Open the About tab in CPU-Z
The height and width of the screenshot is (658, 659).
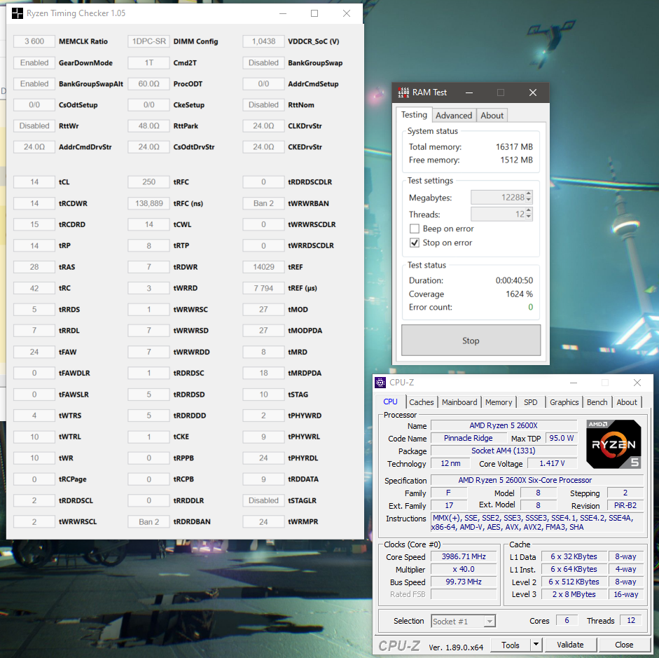coord(627,402)
